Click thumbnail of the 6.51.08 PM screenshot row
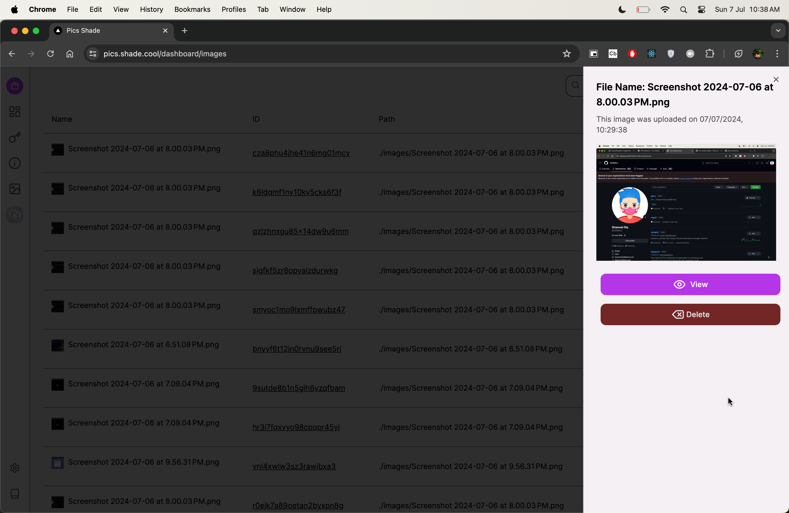789x513 pixels. [x=58, y=345]
